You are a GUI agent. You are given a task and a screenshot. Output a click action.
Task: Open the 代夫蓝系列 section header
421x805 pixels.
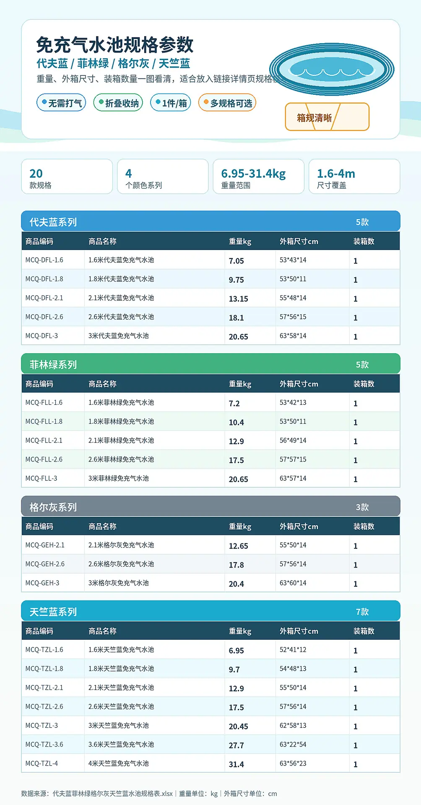pos(210,221)
